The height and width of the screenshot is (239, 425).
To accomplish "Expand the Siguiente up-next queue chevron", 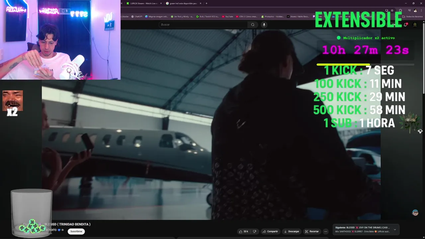I will (x=395, y=229).
